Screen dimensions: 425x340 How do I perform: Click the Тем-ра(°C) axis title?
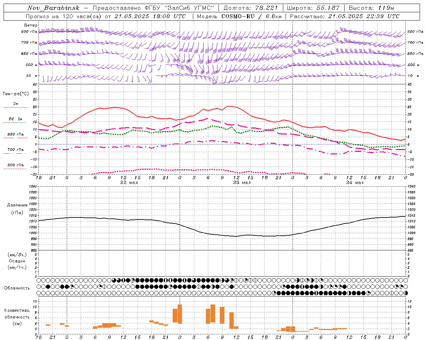16,94
